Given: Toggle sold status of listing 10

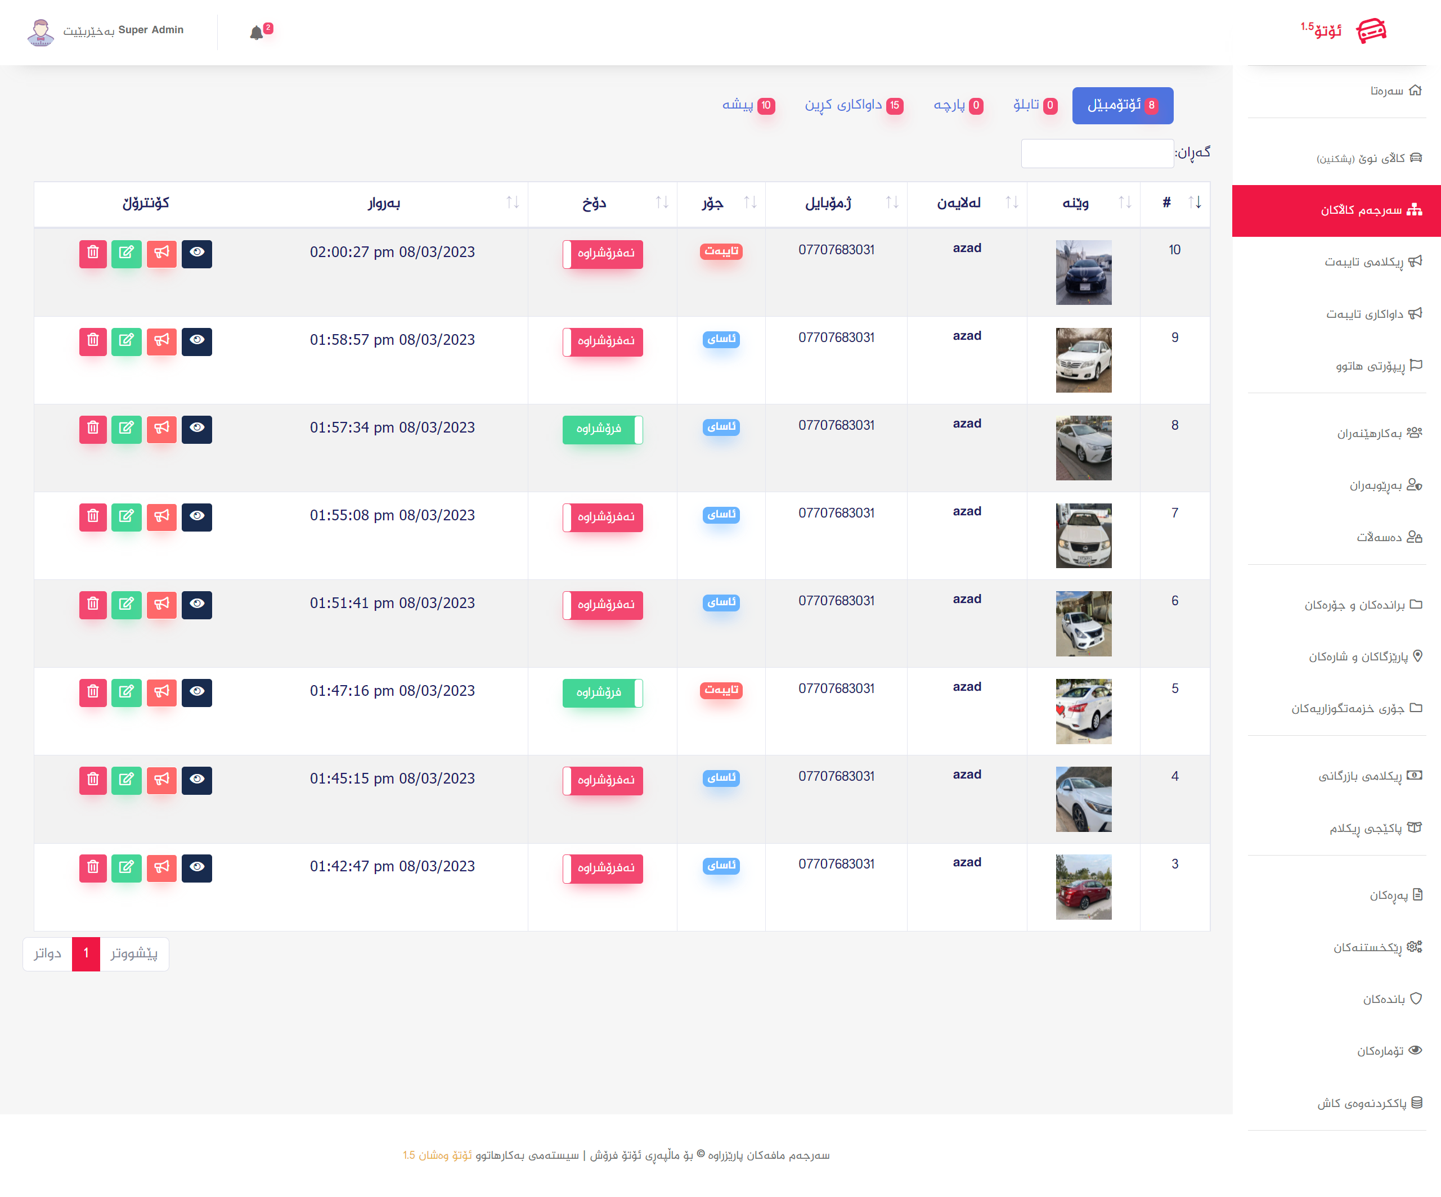Looking at the screenshot, I should click(x=603, y=254).
